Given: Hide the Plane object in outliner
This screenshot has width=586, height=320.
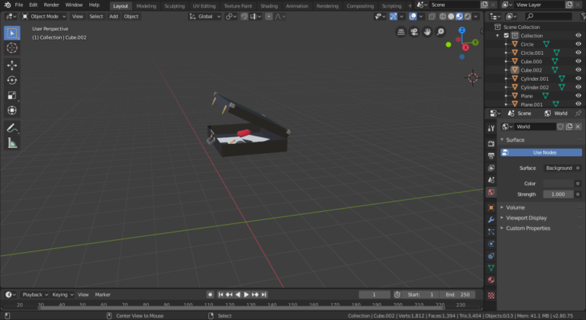Looking at the screenshot, I should 578,96.
